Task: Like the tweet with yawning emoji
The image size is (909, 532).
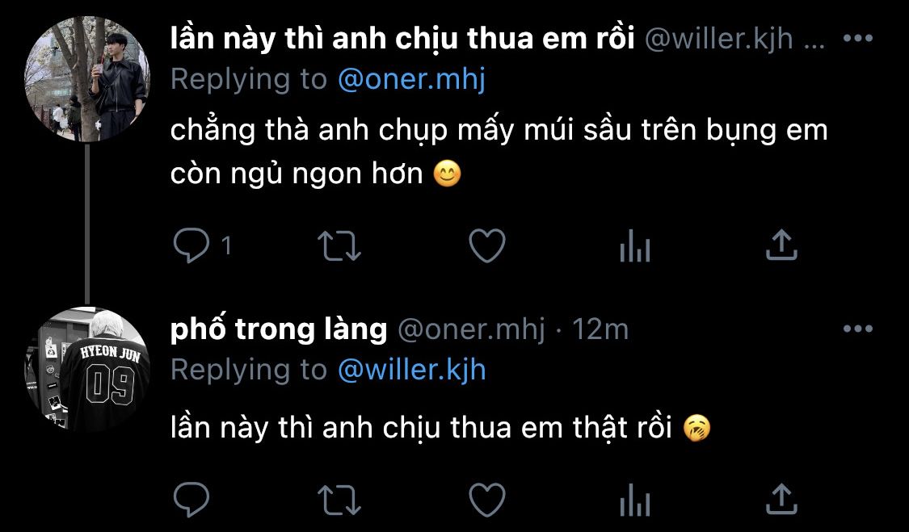Action: tap(487, 500)
